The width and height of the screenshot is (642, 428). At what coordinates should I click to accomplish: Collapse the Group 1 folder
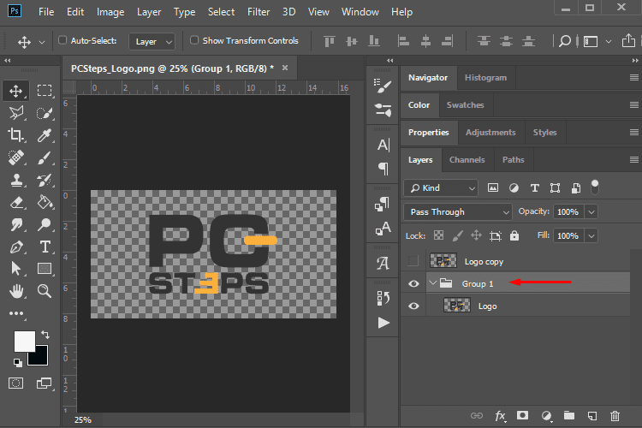point(433,283)
